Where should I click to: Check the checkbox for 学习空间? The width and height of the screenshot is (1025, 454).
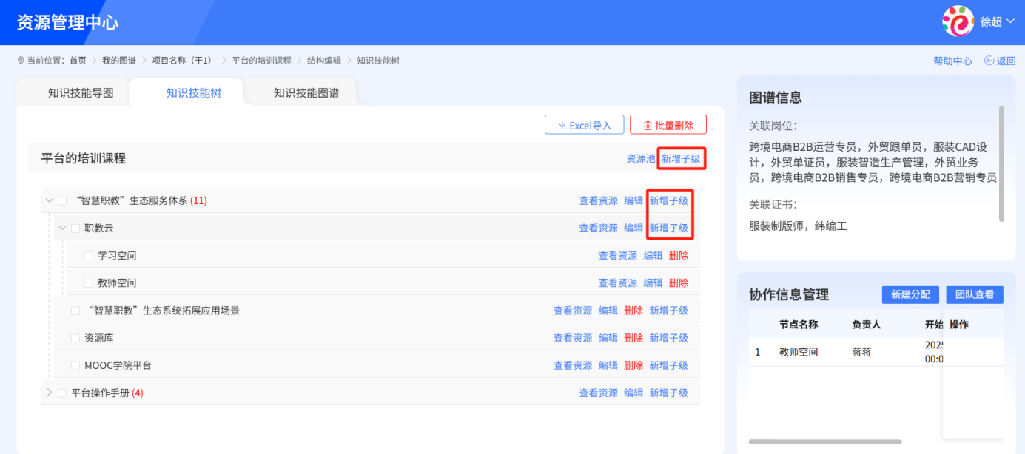click(x=87, y=254)
